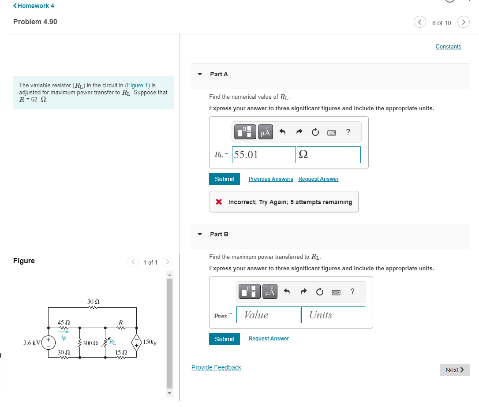Click inside the RL answer input field
The width and height of the screenshot is (479, 407).
coord(263,154)
